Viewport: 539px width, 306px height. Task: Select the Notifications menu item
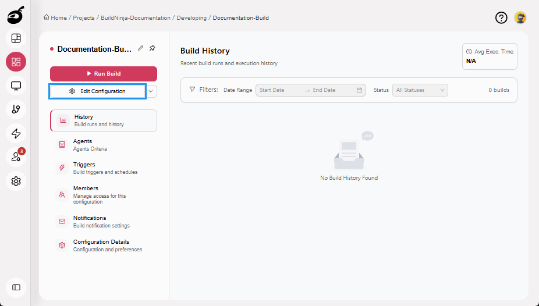pyautogui.click(x=104, y=222)
